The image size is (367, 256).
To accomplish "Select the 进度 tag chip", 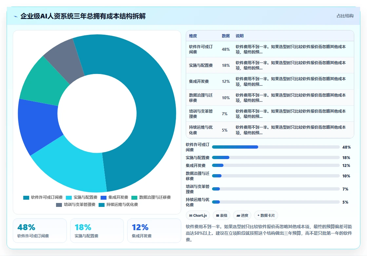I will click(242, 215).
